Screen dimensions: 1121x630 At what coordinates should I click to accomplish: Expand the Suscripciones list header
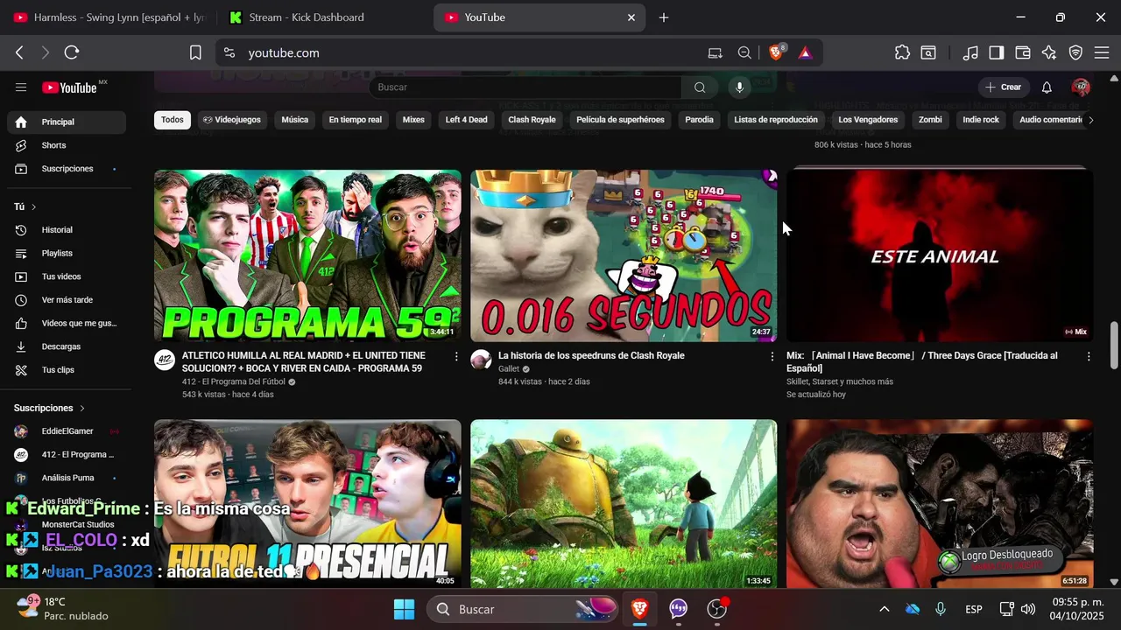(x=49, y=408)
